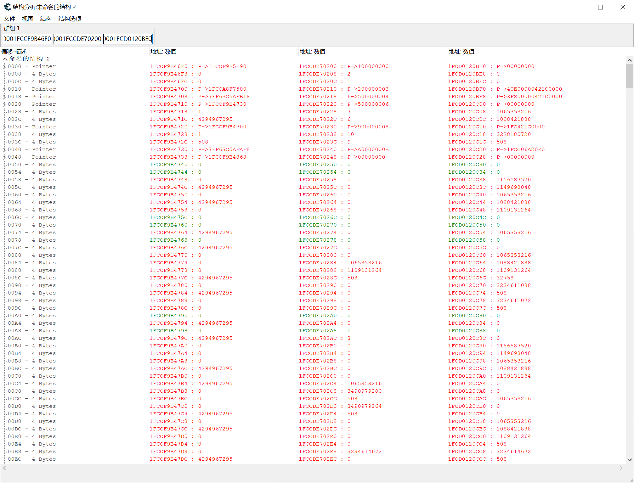Click the vertical scrollbar up arrow
This screenshot has height=483, width=634.
629,60
